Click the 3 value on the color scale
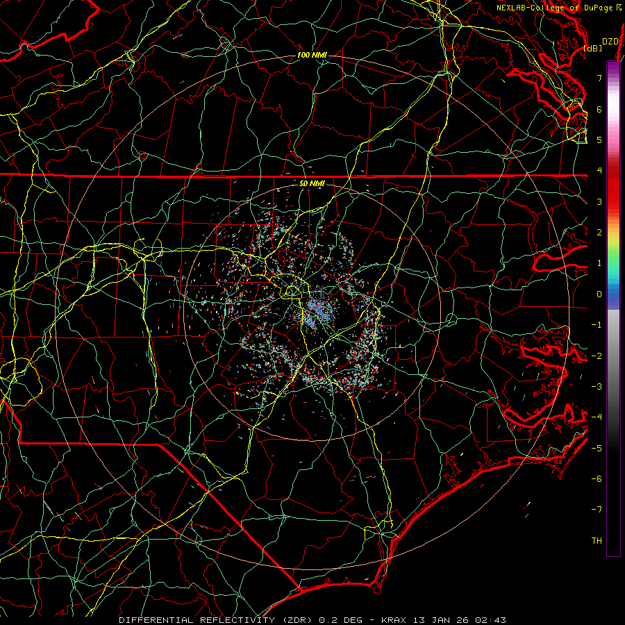Viewport: 625px width, 625px height. tap(599, 201)
